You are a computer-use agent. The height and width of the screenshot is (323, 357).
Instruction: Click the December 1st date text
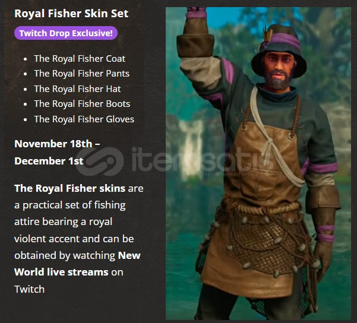coord(49,161)
